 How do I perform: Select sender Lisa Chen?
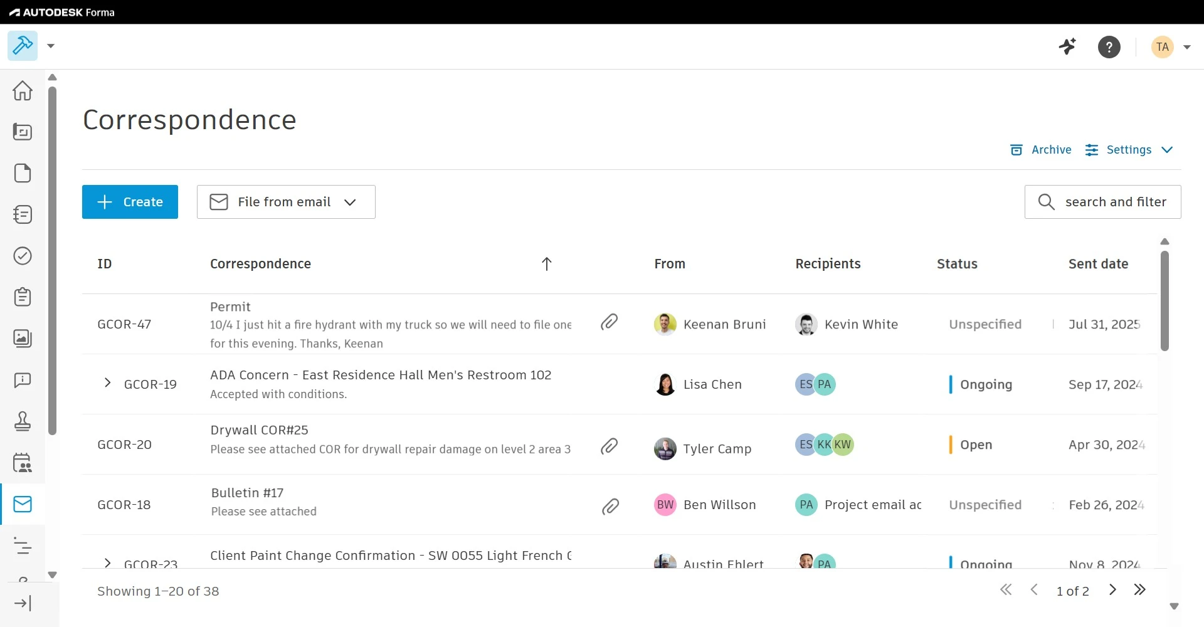coord(698,384)
